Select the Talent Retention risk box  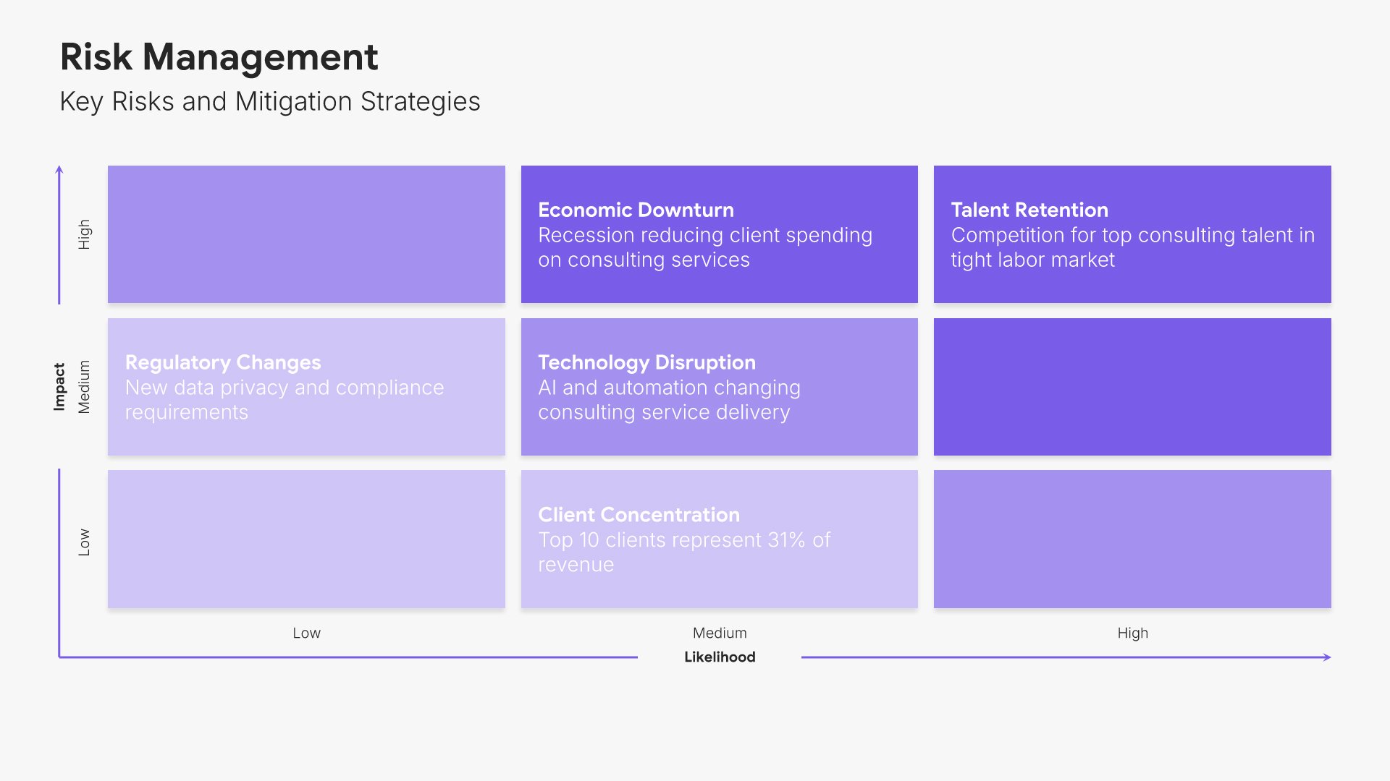pyautogui.click(x=1132, y=234)
